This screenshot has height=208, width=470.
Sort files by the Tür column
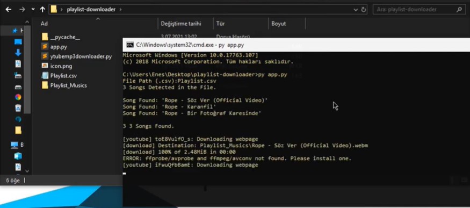(x=220, y=24)
